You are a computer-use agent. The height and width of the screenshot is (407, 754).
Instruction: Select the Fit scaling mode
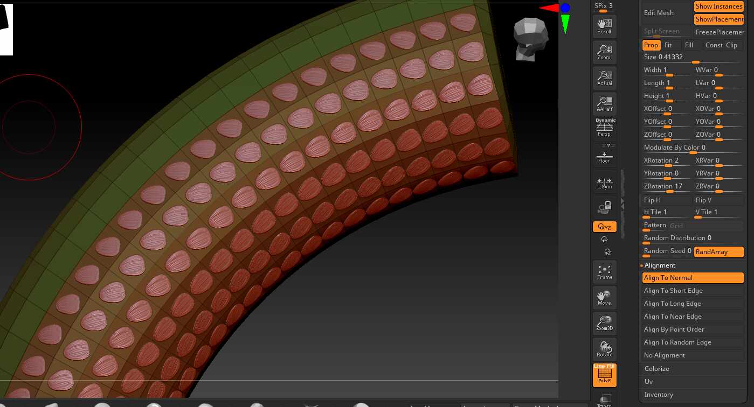click(668, 45)
